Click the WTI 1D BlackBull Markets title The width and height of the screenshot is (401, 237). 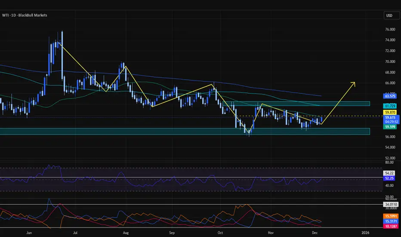coord(25,15)
